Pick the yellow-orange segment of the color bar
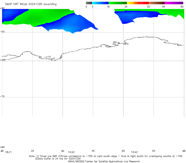Image resolution: width=186 pixels, height=163 pixels. pos(133,3)
